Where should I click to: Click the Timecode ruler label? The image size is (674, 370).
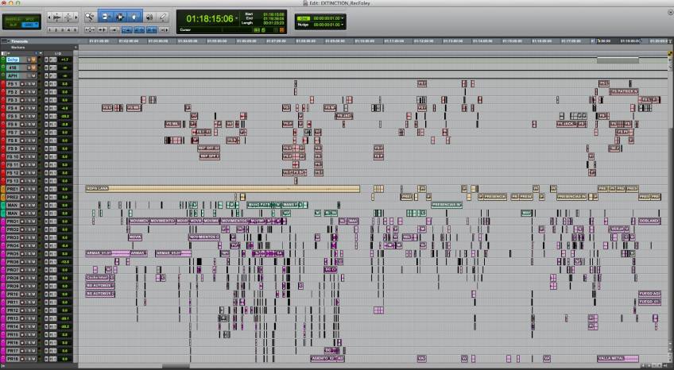point(20,40)
